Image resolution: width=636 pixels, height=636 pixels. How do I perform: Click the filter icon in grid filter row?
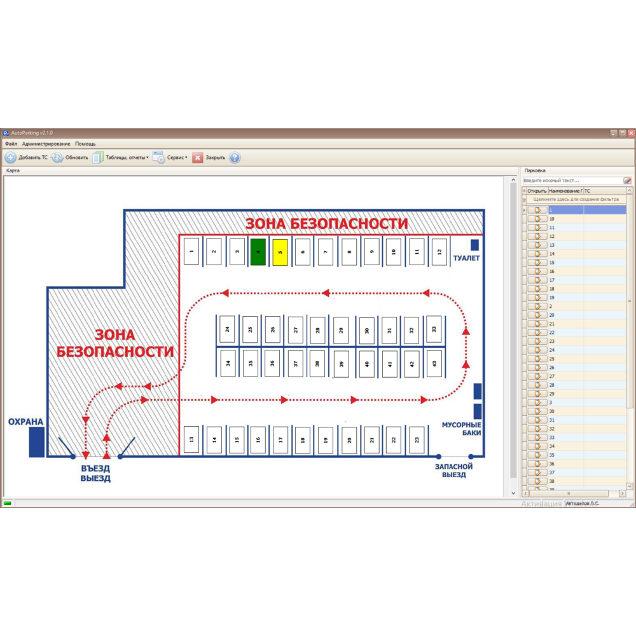click(x=525, y=200)
